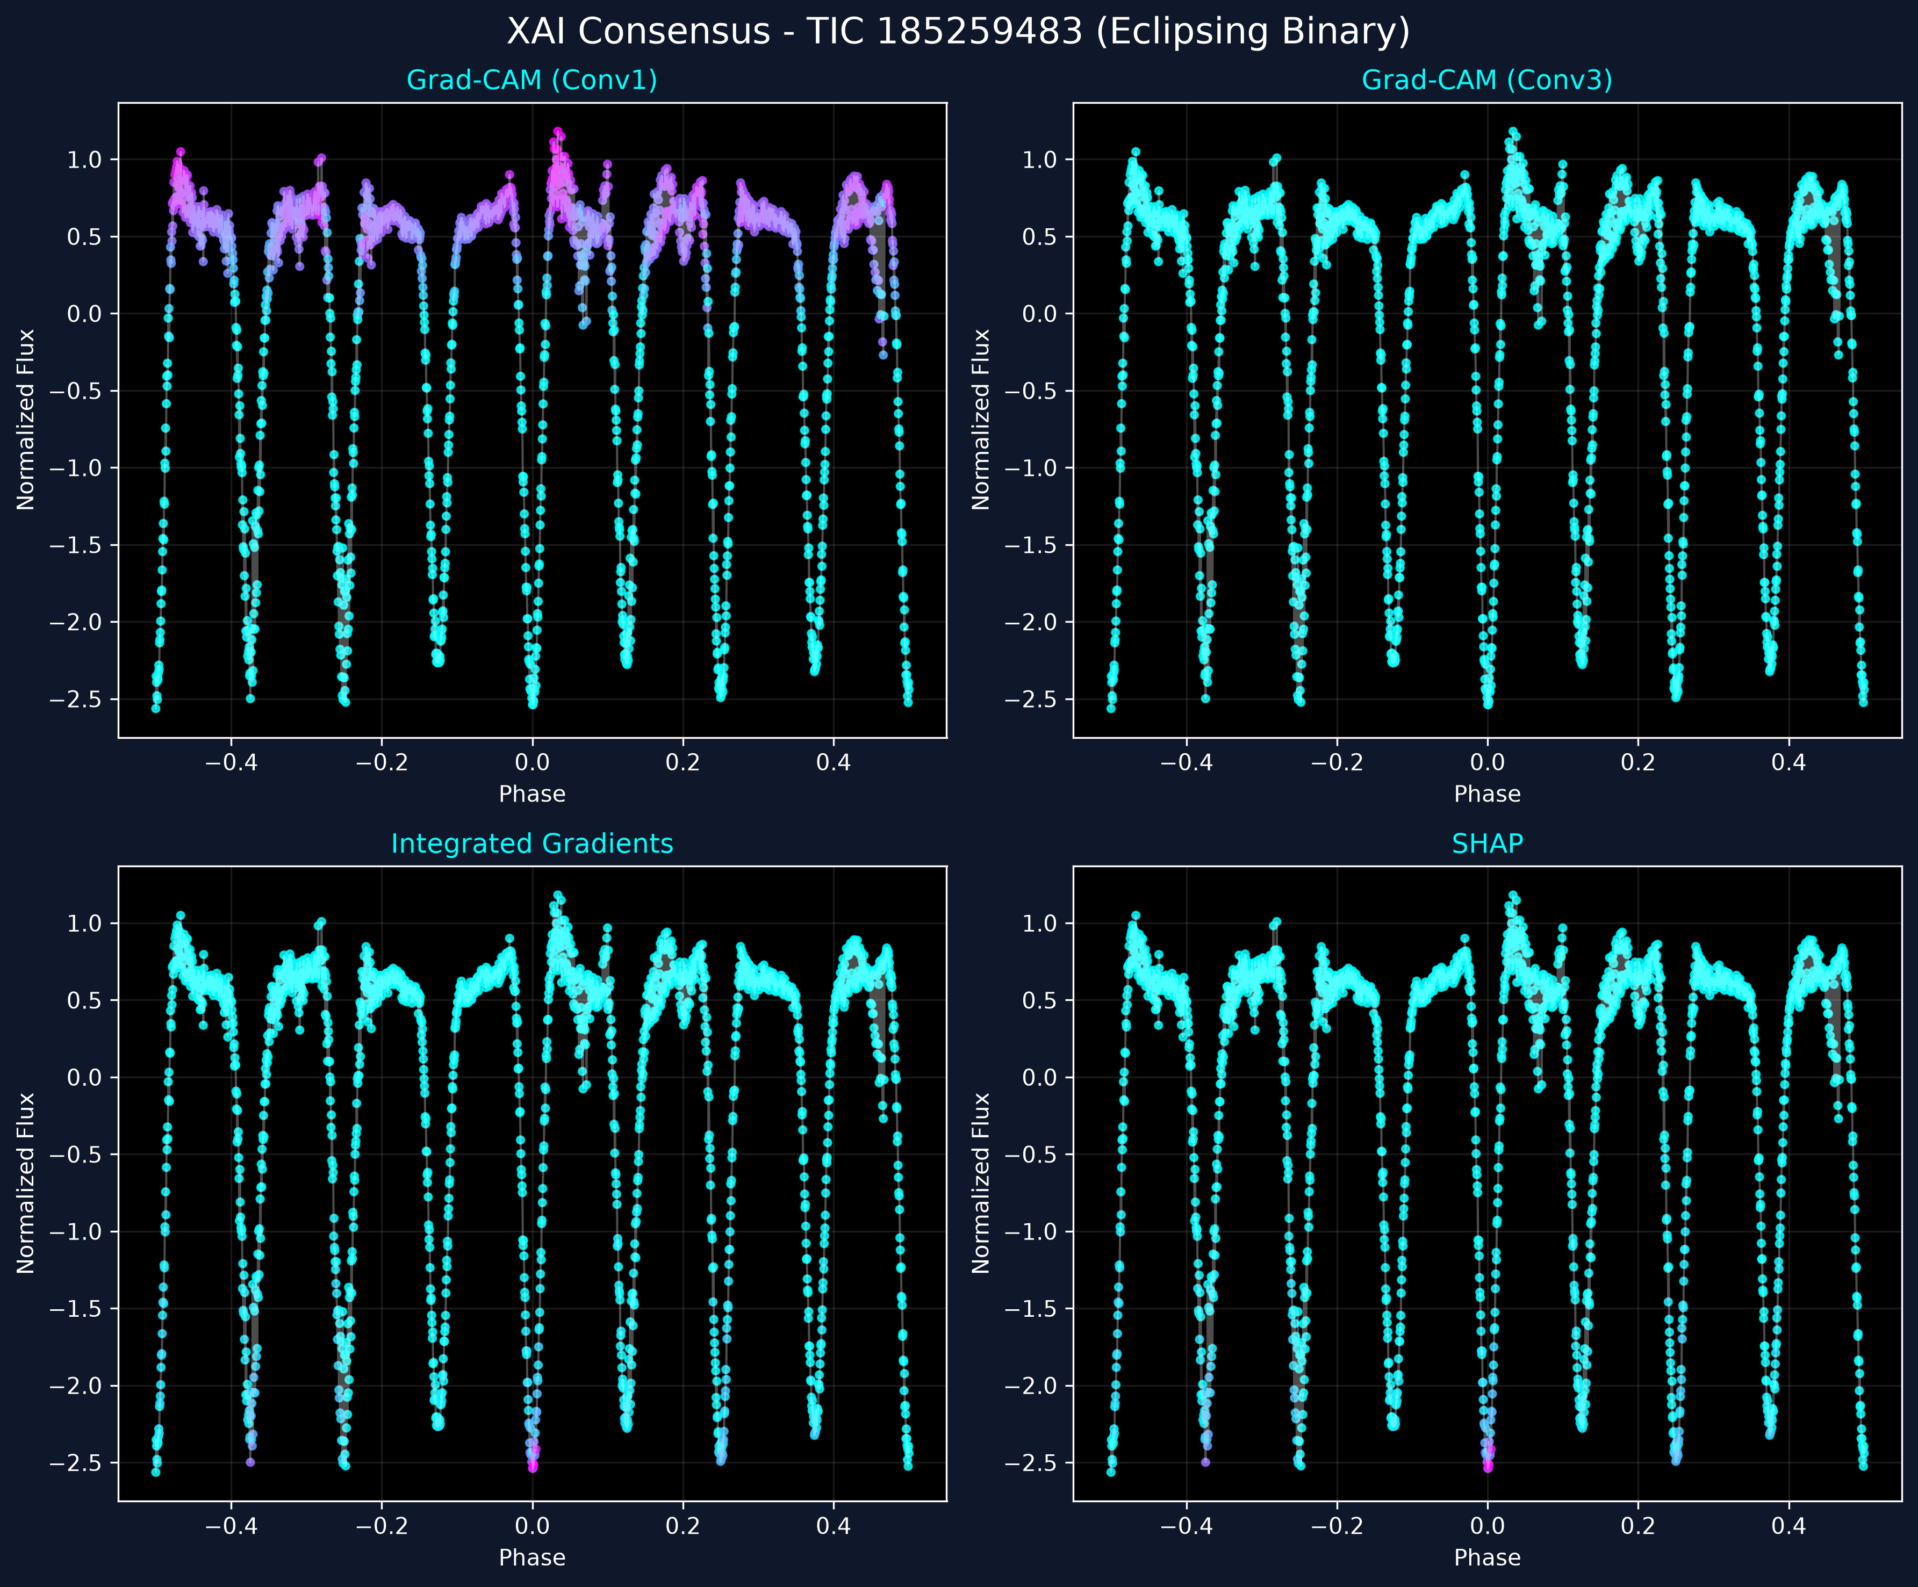Click the "−0.2" phase tick of Grad-CAM (Conv3) plot
This screenshot has height=1587, width=1918.
click(1336, 762)
